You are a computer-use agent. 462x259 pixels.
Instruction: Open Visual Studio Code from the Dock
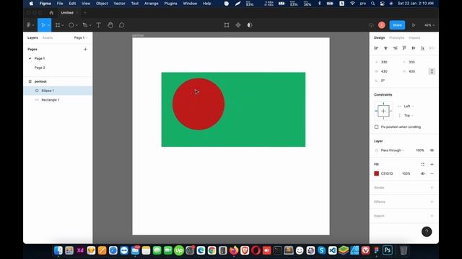coord(332,250)
